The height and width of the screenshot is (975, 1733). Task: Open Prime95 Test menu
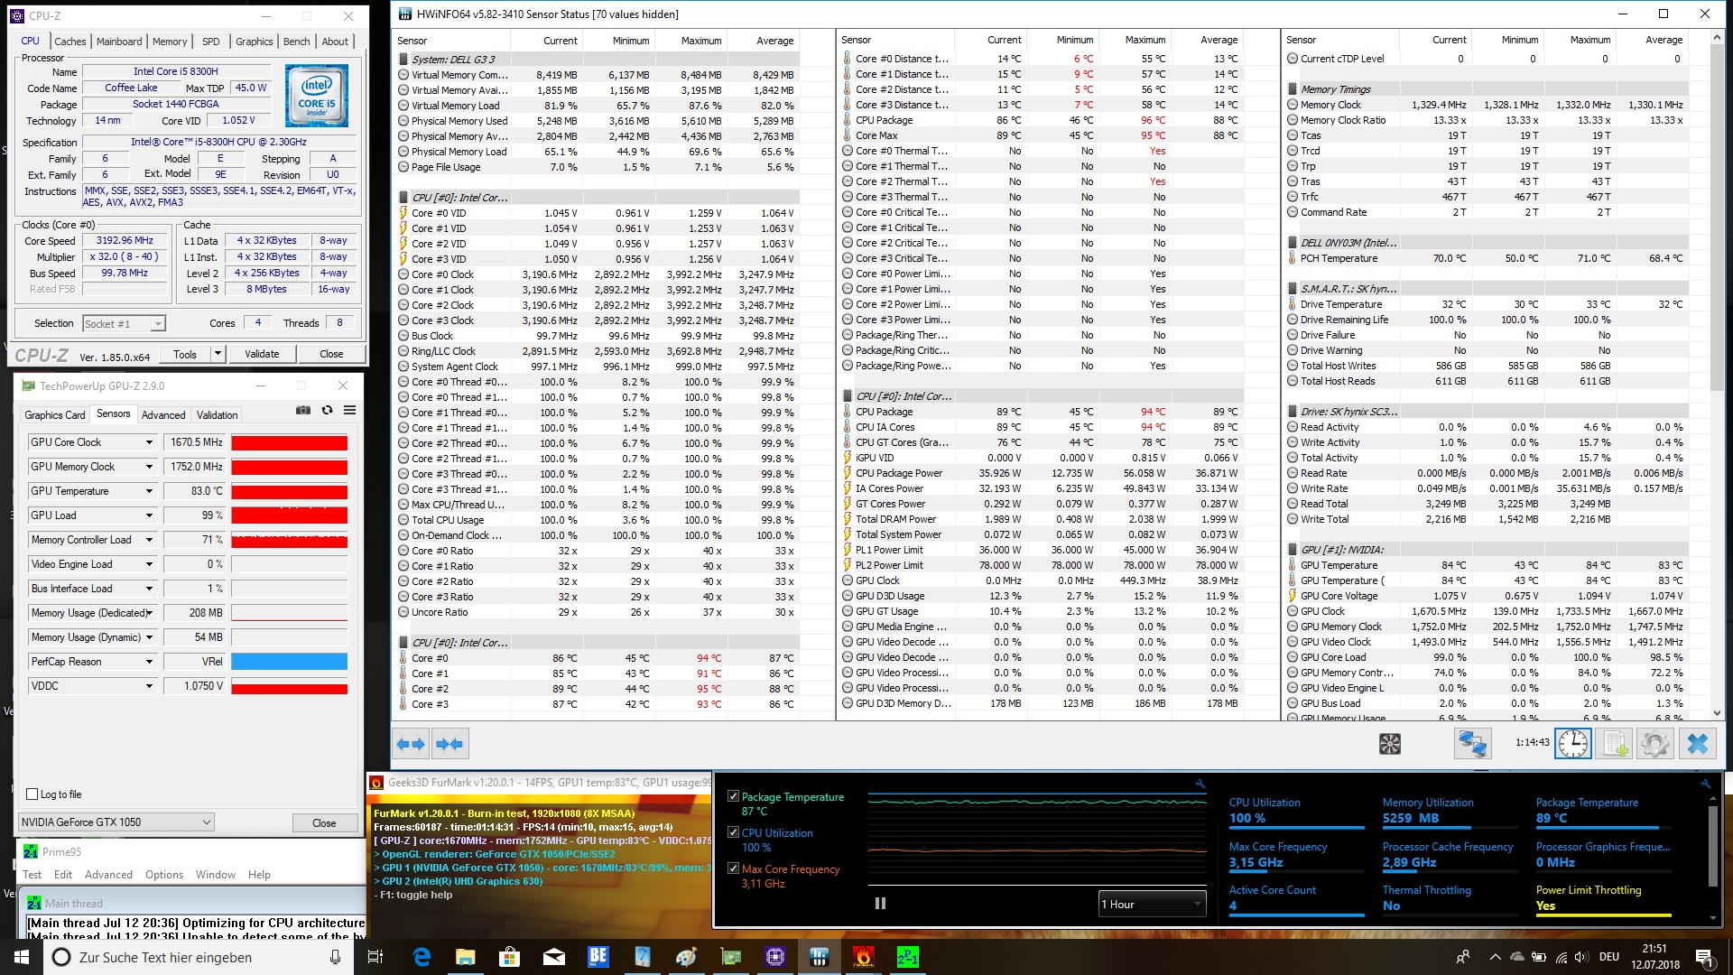[x=32, y=875]
